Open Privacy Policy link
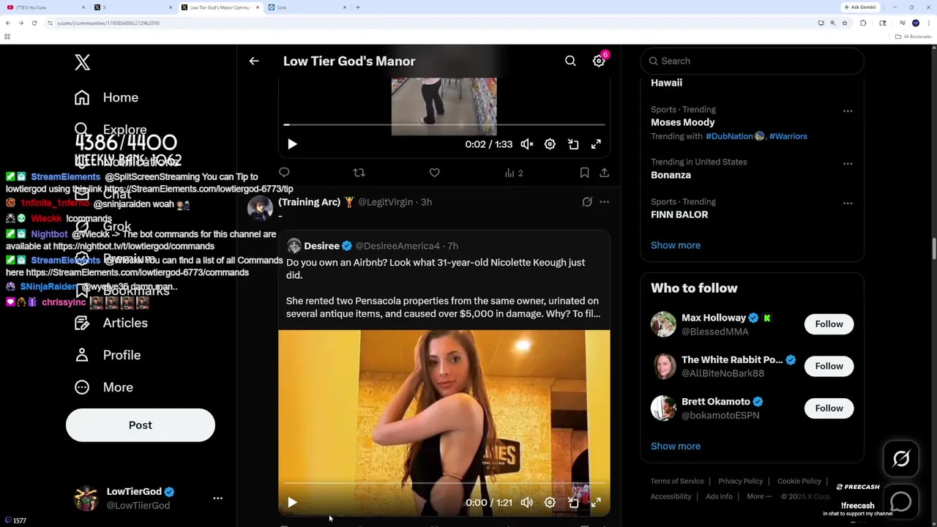937x527 pixels. [740, 482]
